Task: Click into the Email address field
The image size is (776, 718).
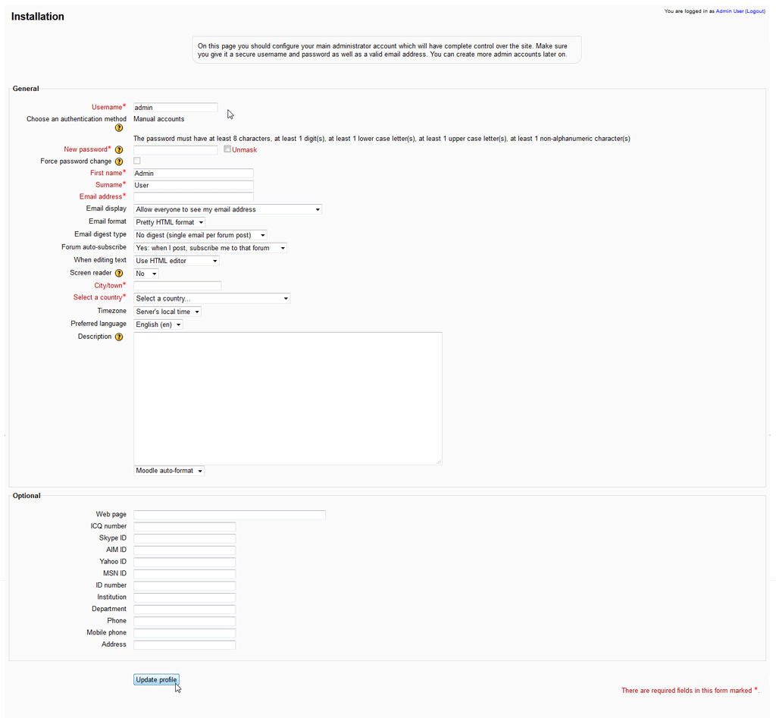Action: pyautogui.click(x=193, y=197)
